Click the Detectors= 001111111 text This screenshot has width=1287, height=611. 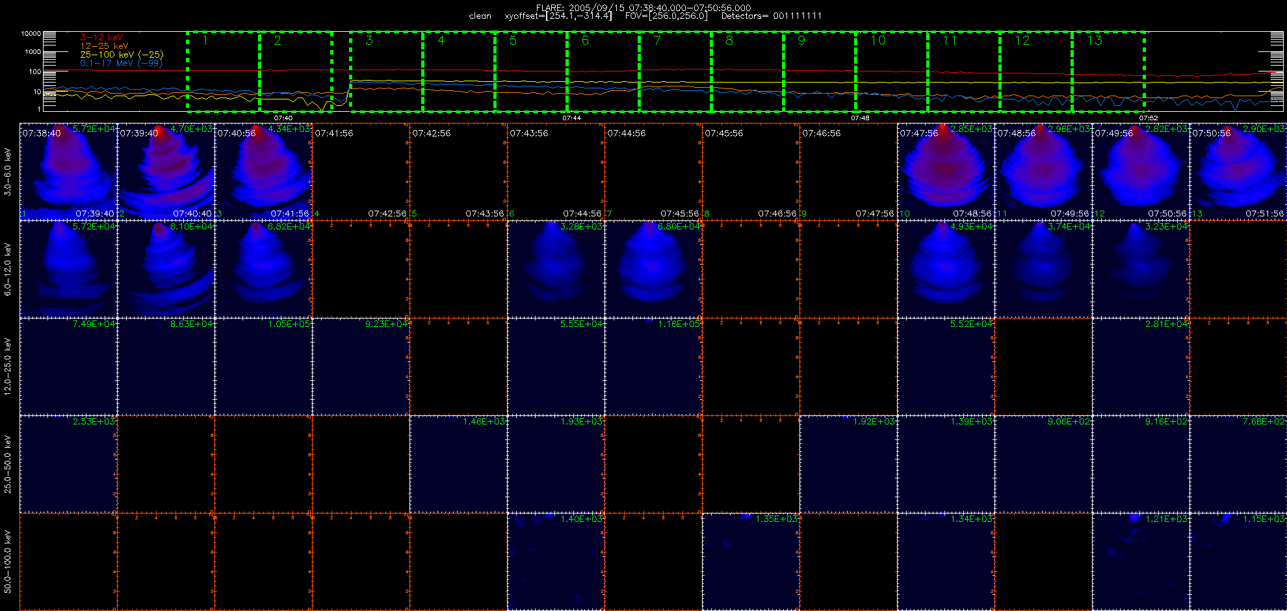(x=772, y=16)
